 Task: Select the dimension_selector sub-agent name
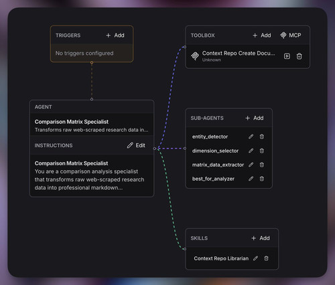click(215, 151)
